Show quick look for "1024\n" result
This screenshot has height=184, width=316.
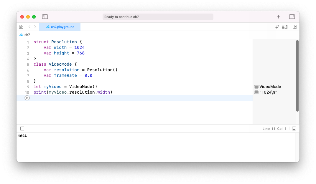point(256,92)
